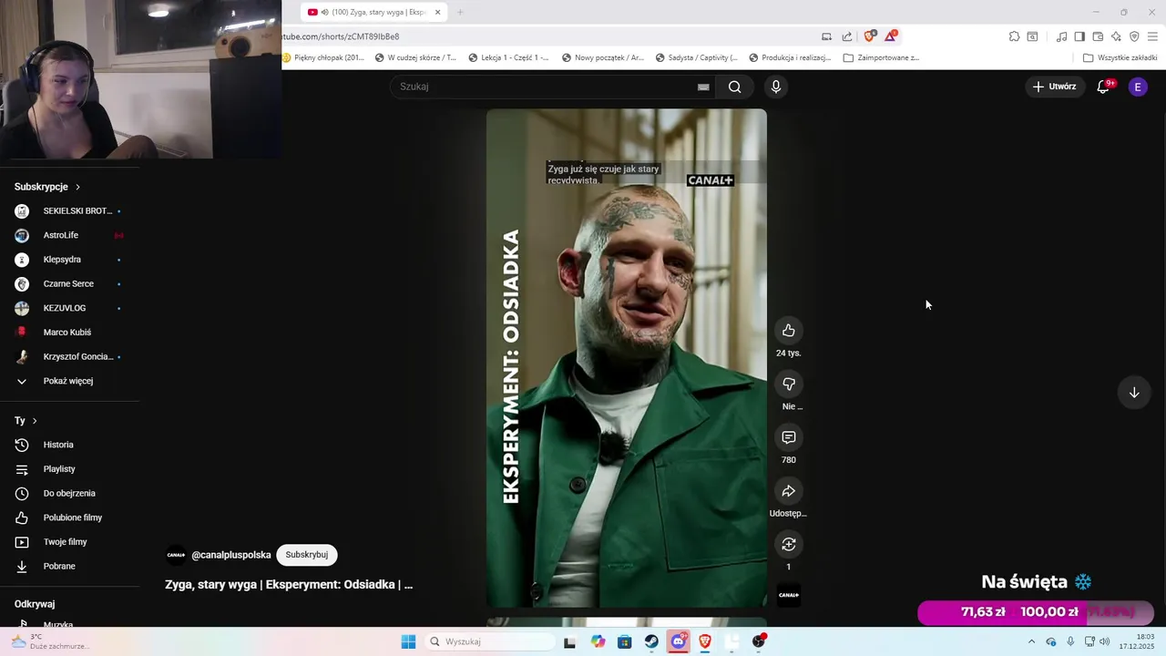The height and width of the screenshot is (656, 1166).
Task: Start voice search with microphone icon
Action: [x=776, y=87]
